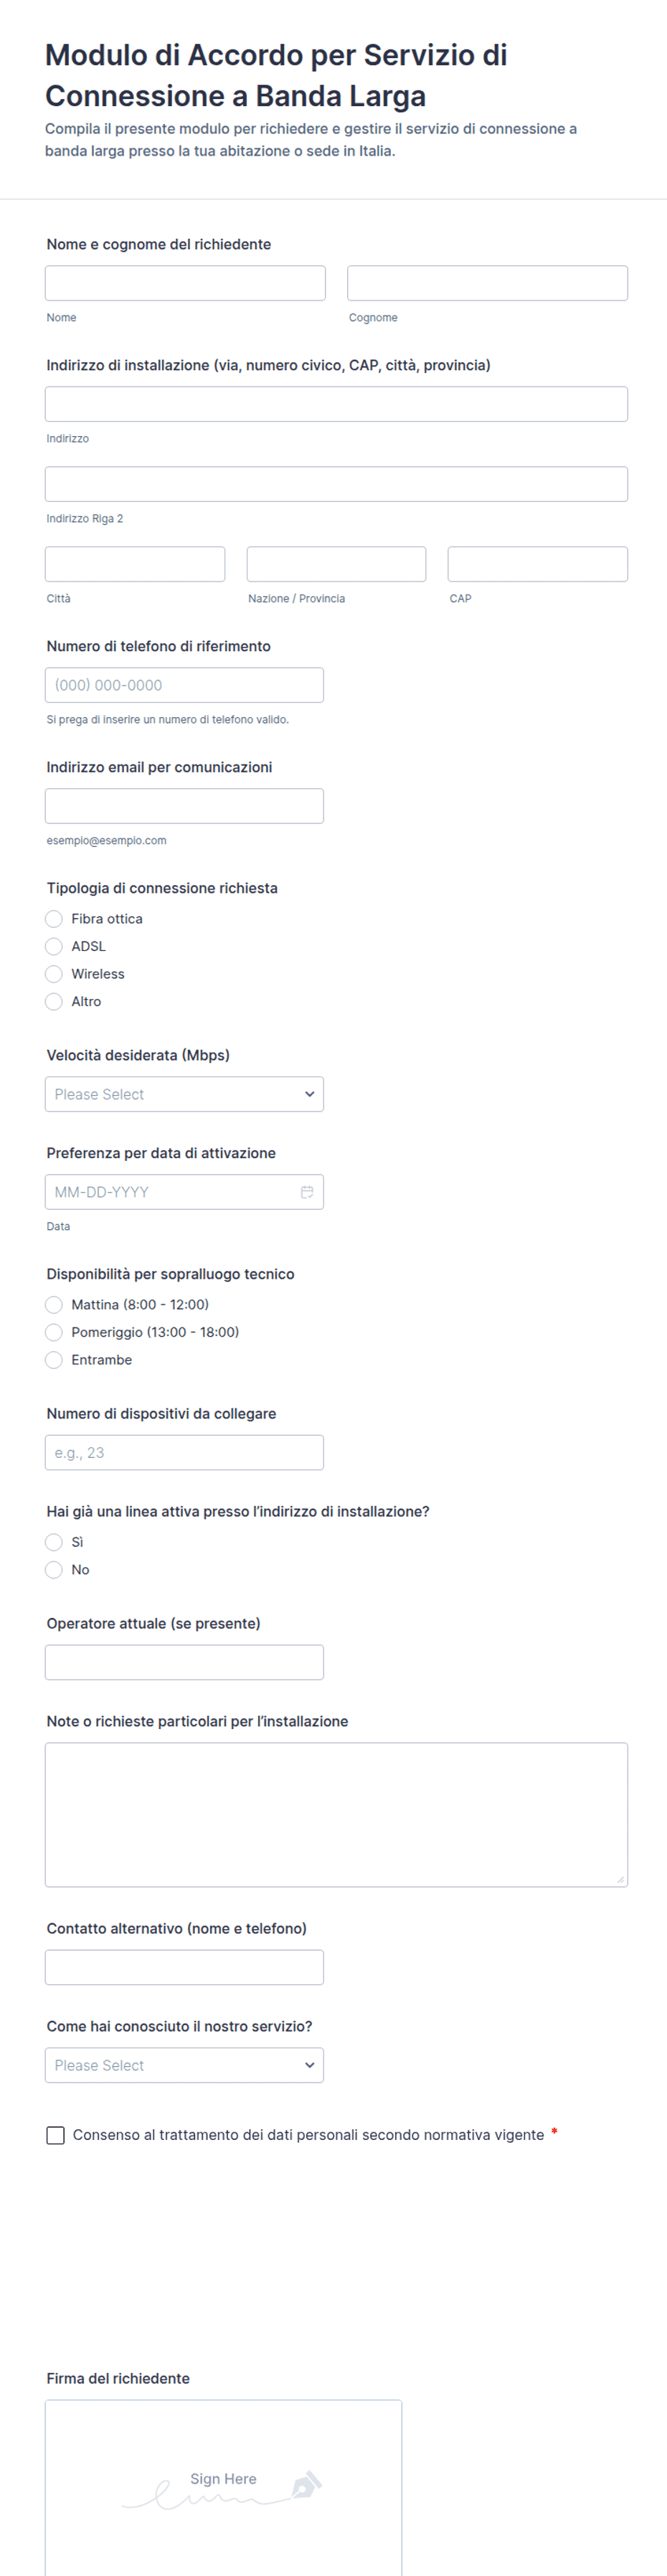Choose the ADSL radio option
Viewport: 667px width, 2576px height.
54,946
